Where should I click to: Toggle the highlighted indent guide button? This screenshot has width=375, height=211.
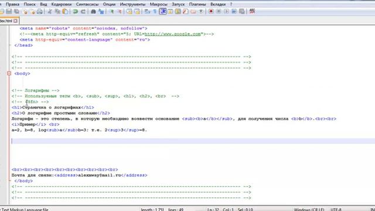[x=163, y=11]
